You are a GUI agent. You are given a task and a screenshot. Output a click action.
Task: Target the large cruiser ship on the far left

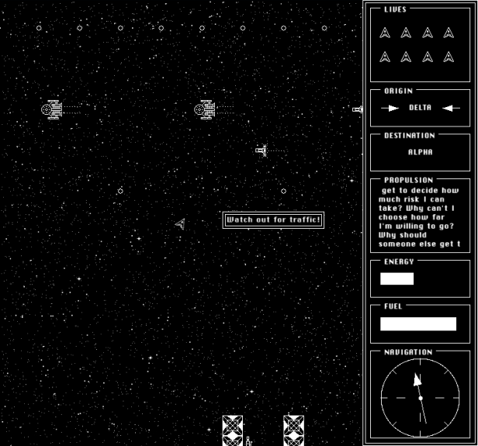coord(52,109)
